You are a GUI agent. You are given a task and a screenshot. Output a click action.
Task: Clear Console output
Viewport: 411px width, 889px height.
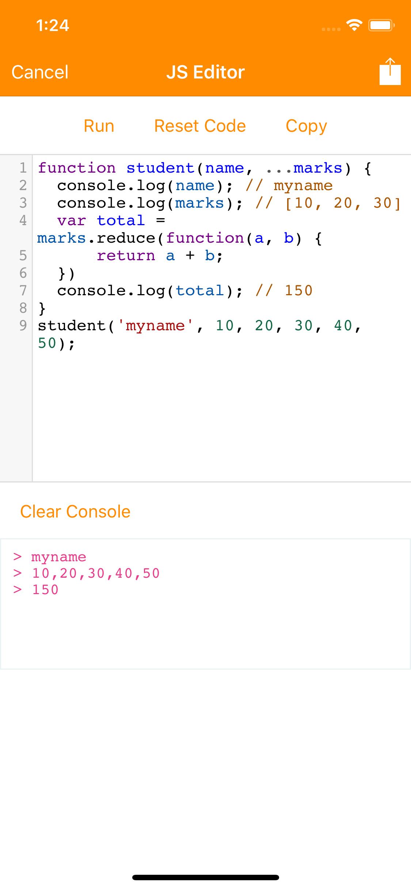(75, 512)
